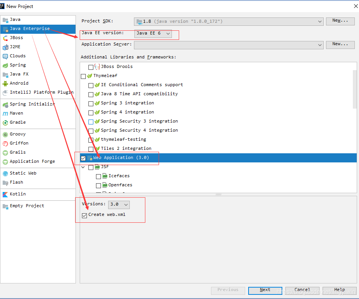This screenshot has height=299, width=359.
Task: Click New button beside Project SDK
Action: click(x=340, y=21)
